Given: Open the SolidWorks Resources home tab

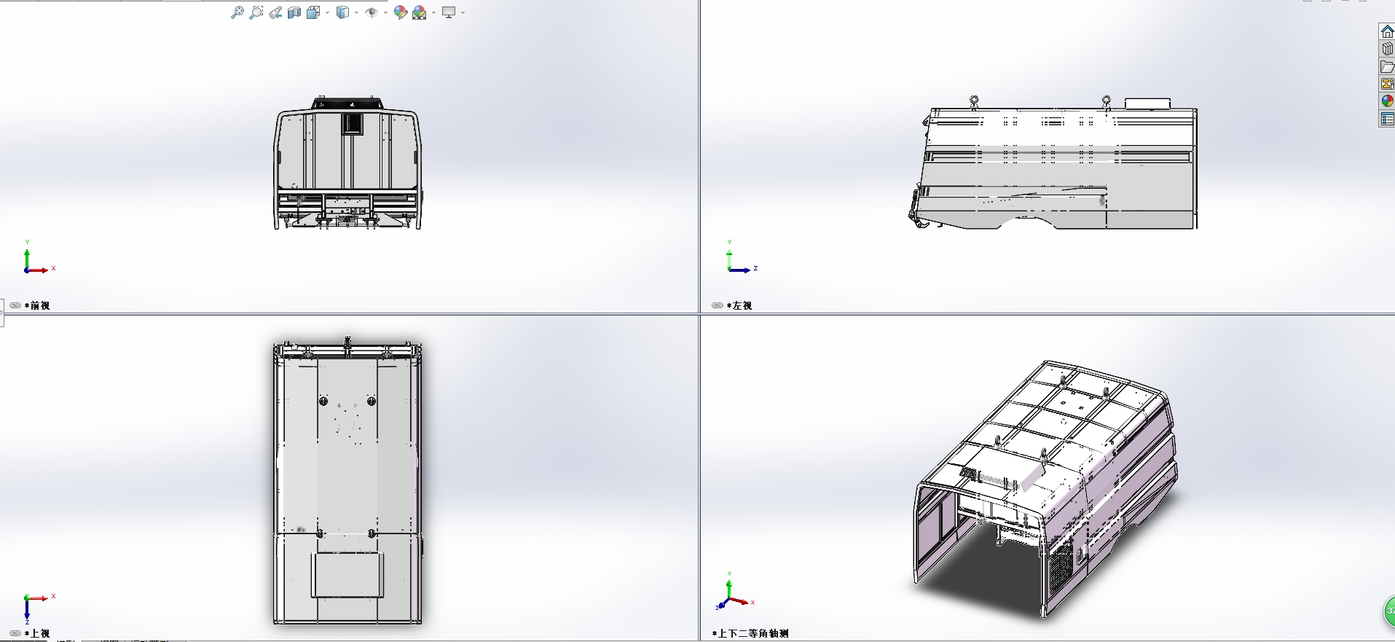Looking at the screenshot, I should [1387, 31].
